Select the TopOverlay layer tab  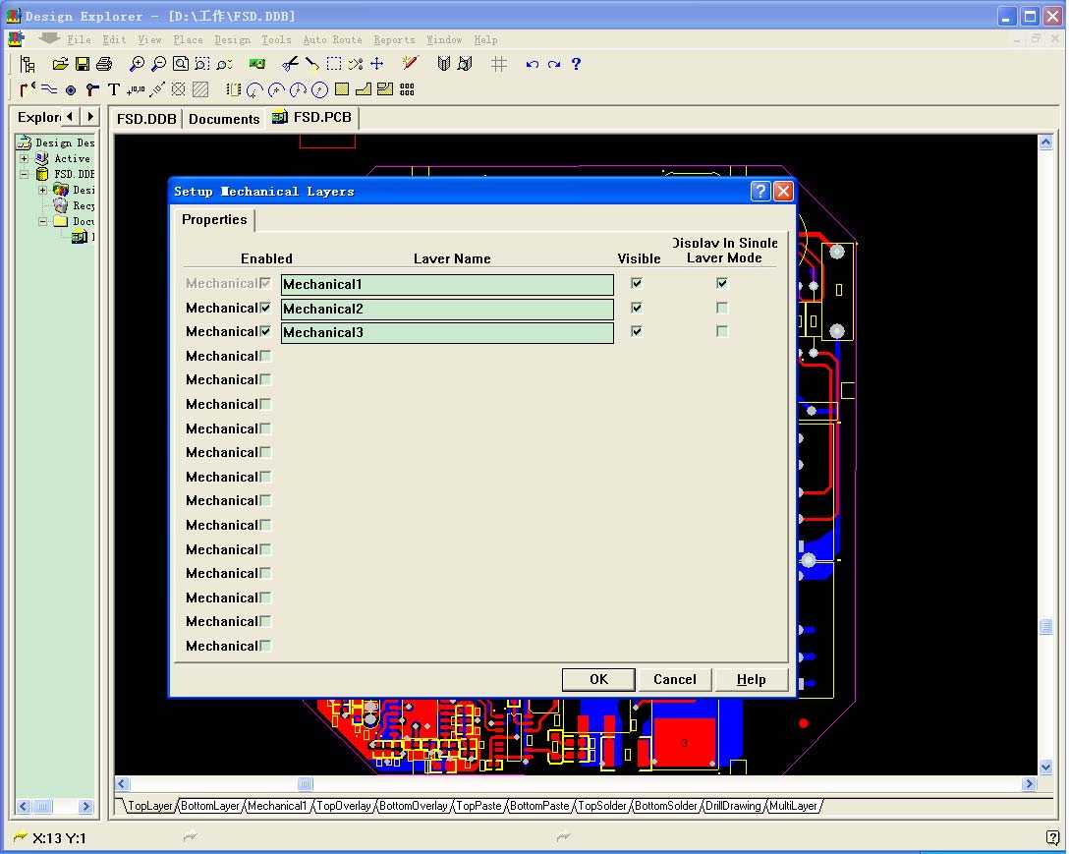point(344,806)
